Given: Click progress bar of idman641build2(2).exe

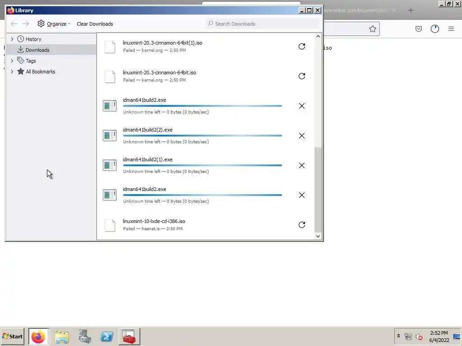Looking at the screenshot, I should click(203, 136).
